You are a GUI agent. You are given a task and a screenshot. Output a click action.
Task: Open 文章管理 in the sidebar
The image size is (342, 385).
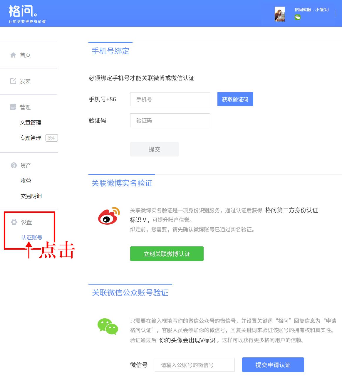[31, 122]
